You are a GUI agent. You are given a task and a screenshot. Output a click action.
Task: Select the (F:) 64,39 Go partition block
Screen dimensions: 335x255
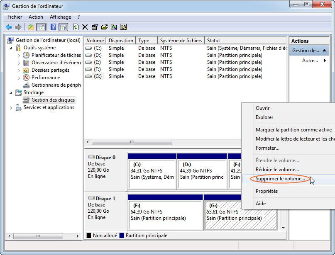[x=165, y=212]
